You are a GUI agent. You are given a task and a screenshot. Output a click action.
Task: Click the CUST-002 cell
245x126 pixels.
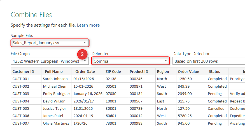click(x=26, y=86)
